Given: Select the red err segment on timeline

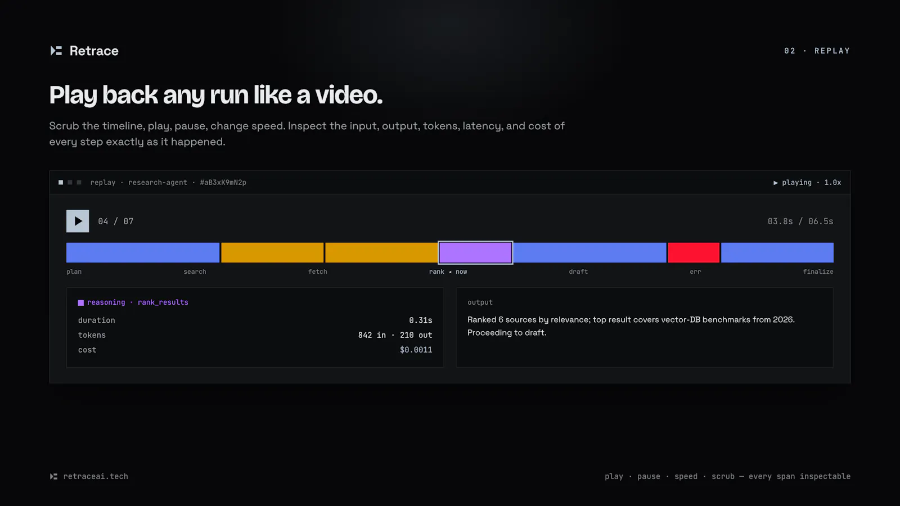Looking at the screenshot, I should click(694, 252).
